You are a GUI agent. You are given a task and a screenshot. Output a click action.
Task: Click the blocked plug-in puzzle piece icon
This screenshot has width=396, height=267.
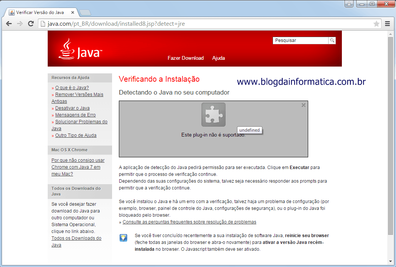214,115
